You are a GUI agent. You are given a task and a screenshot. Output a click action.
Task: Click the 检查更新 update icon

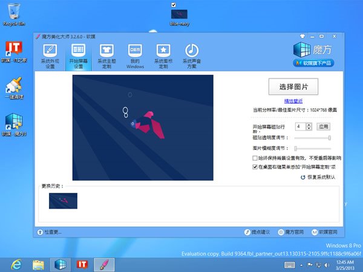pyautogui.click(x=40, y=232)
